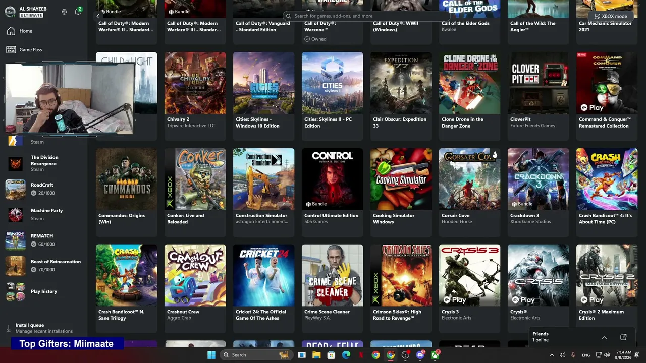Open Cities: Skylines Windows 10 Edition

(x=263, y=96)
